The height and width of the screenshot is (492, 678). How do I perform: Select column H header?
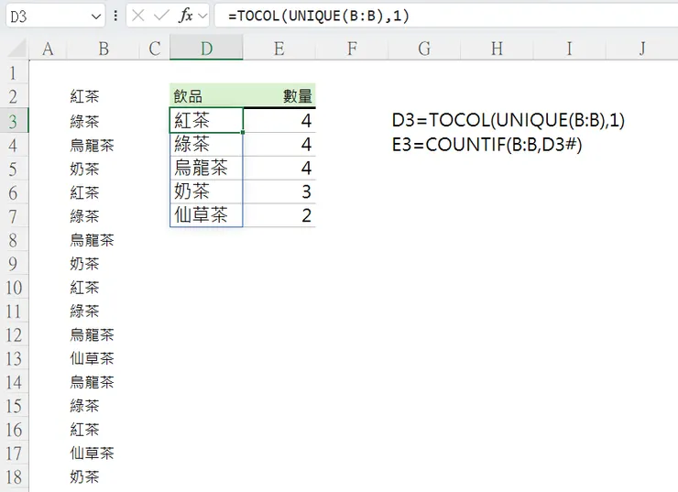(497, 49)
